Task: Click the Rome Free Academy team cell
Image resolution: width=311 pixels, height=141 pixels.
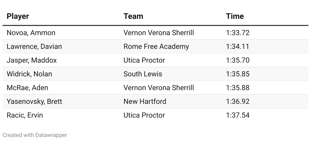Action: [156, 47]
